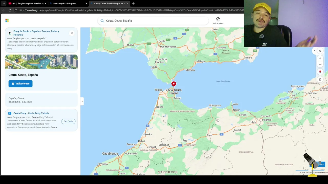Click the Huelva city label on map
This screenshot has width=328, height=184.
pos(131,45)
